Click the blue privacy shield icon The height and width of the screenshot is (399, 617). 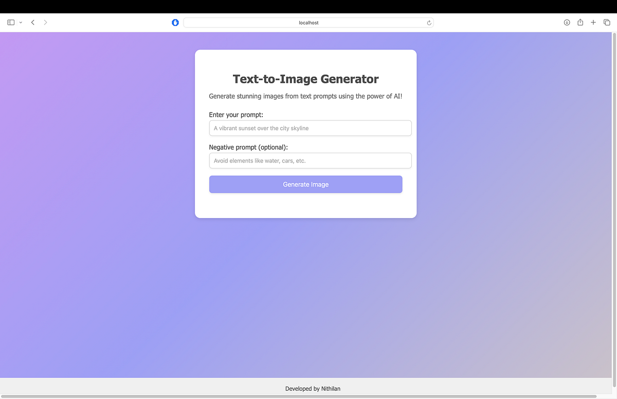(175, 22)
